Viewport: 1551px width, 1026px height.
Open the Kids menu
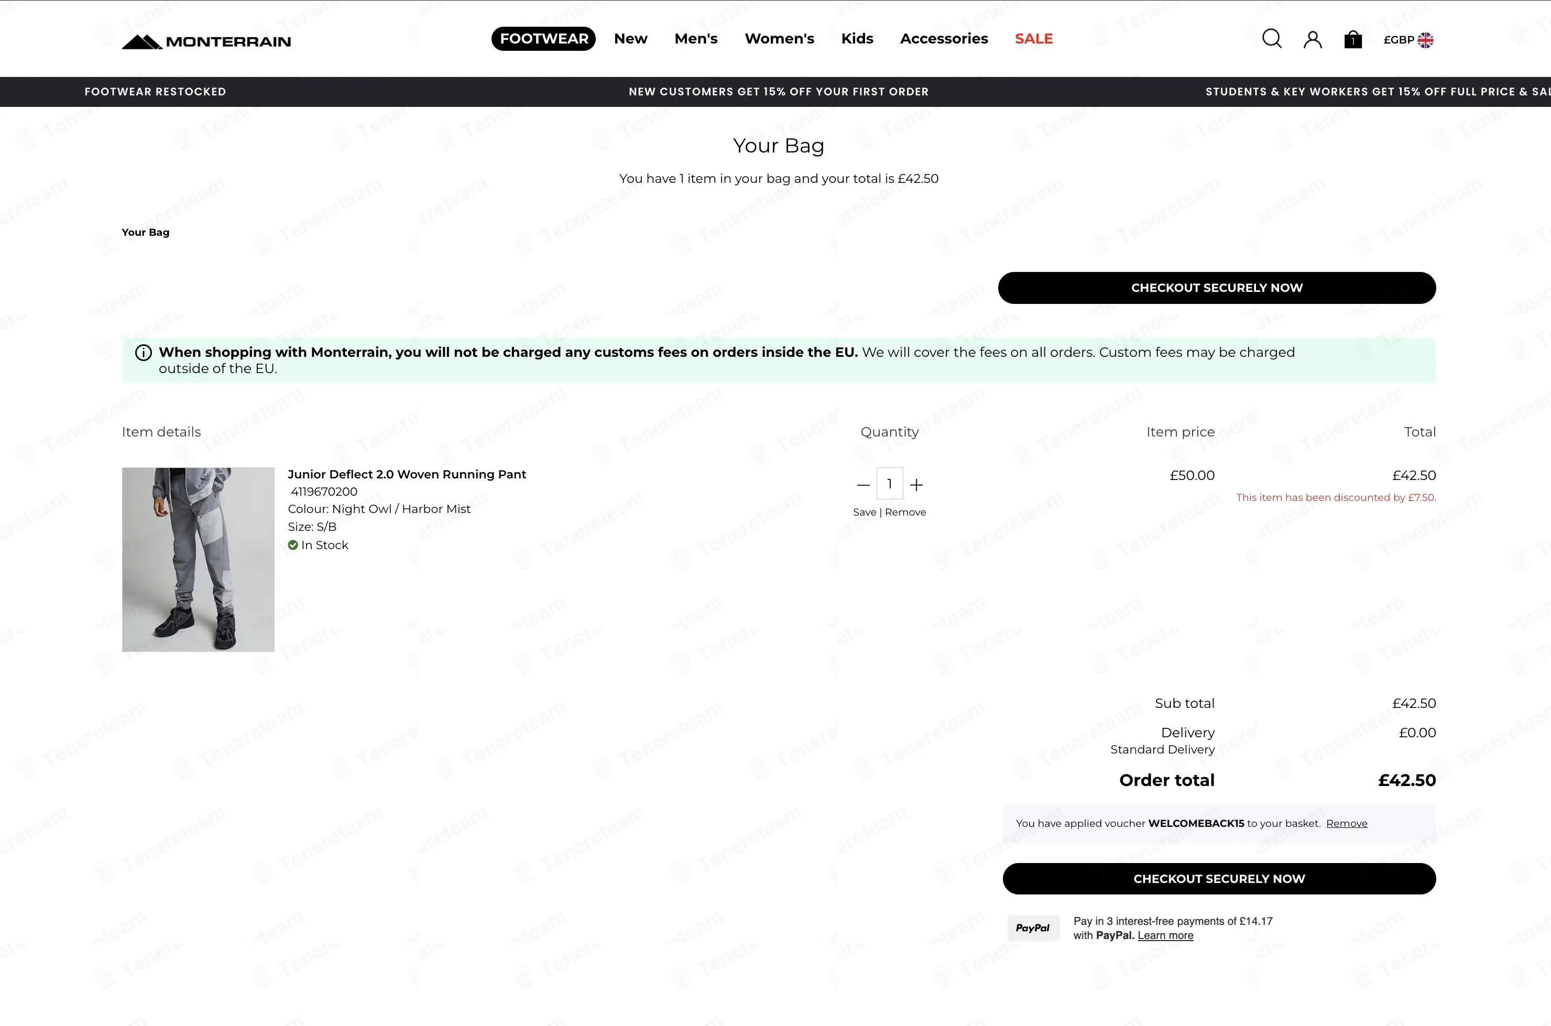click(857, 39)
